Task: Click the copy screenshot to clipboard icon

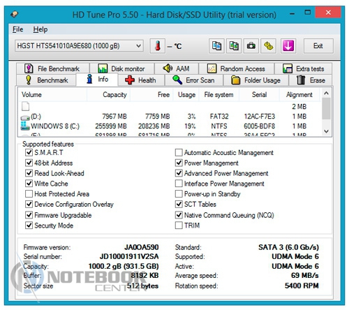Action: 234,46
